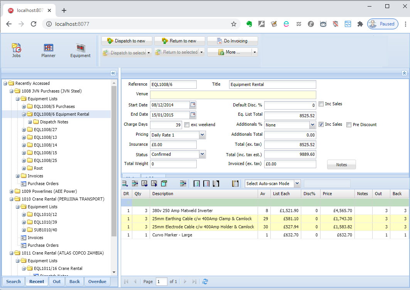
Task: Click into the Venue input field
Action: click(x=233, y=95)
